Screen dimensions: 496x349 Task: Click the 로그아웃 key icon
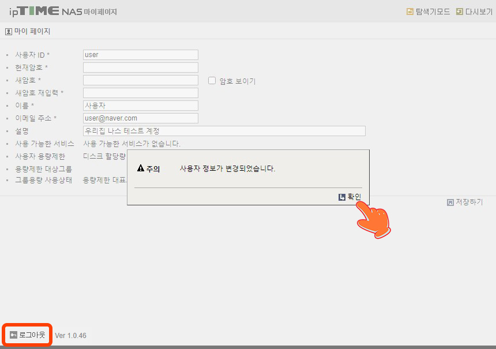coord(13,335)
